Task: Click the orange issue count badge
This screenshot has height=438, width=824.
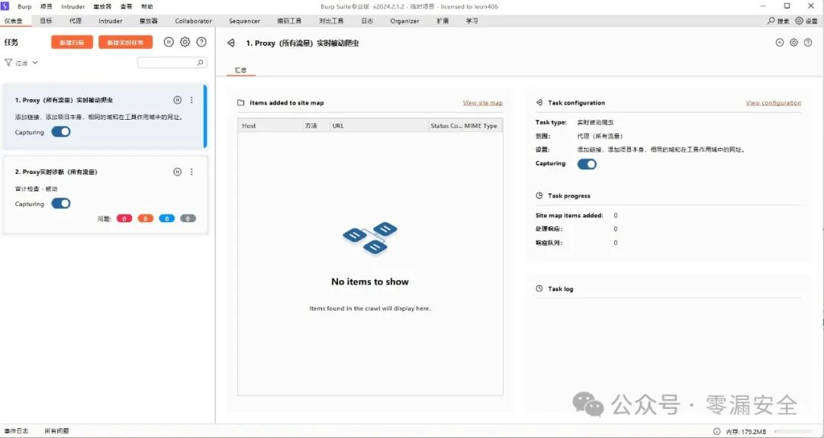Action: 146,218
